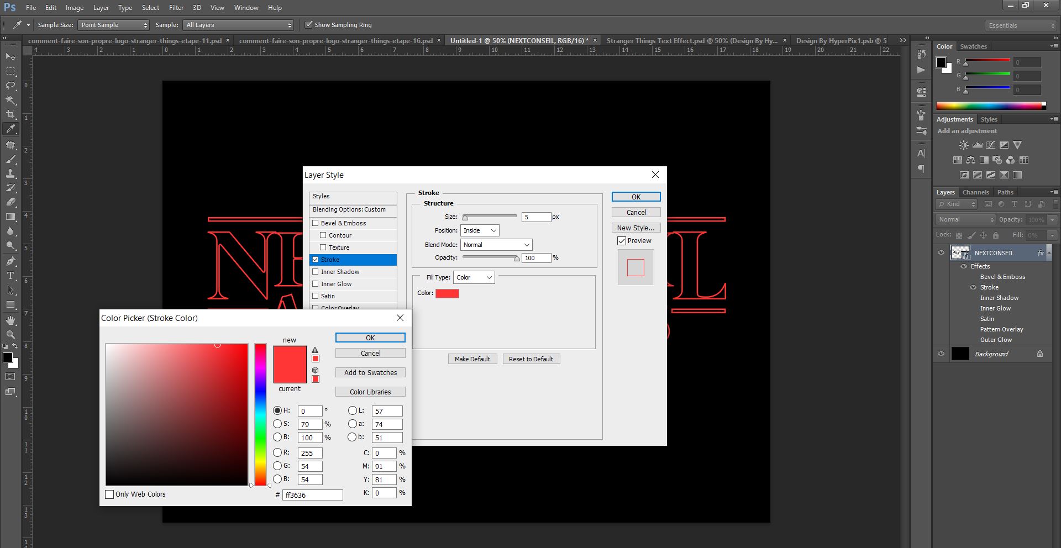Check Only Web Colors

pos(109,494)
